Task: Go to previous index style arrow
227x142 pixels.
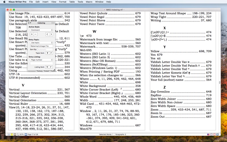Action: (x=47, y=34)
